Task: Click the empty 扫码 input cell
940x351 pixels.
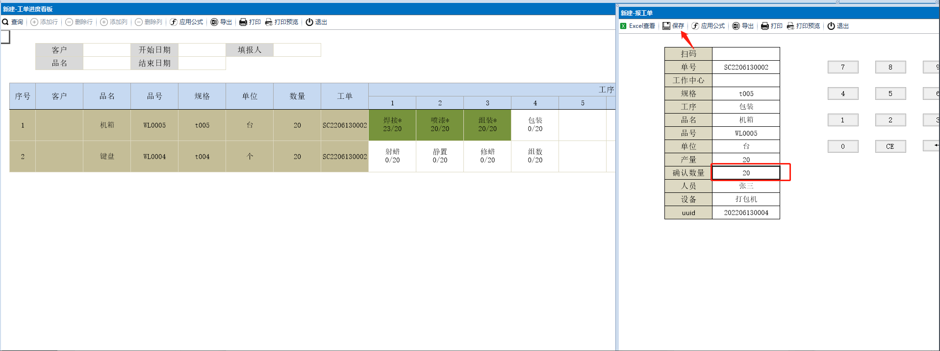Action: (x=745, y=54)
